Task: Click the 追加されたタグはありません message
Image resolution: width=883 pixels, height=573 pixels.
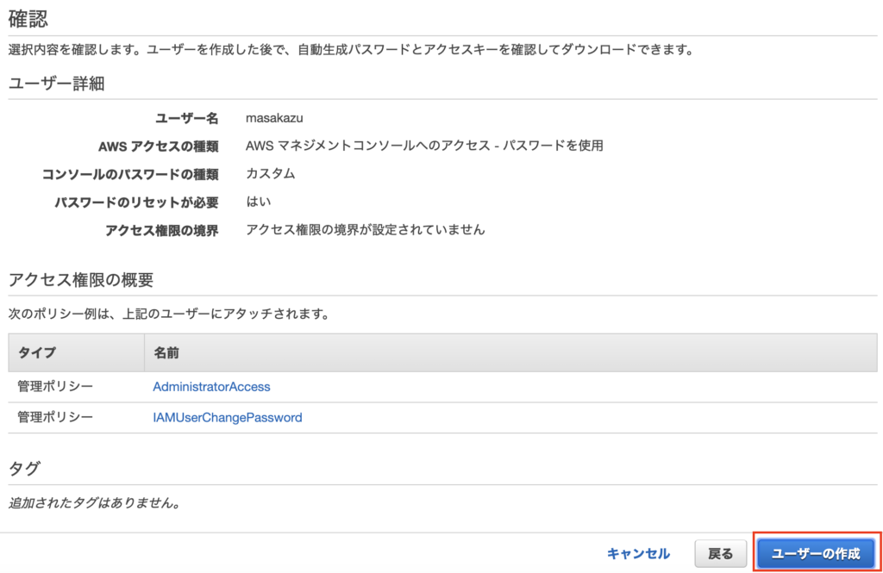Action: [x=94, y=502]
